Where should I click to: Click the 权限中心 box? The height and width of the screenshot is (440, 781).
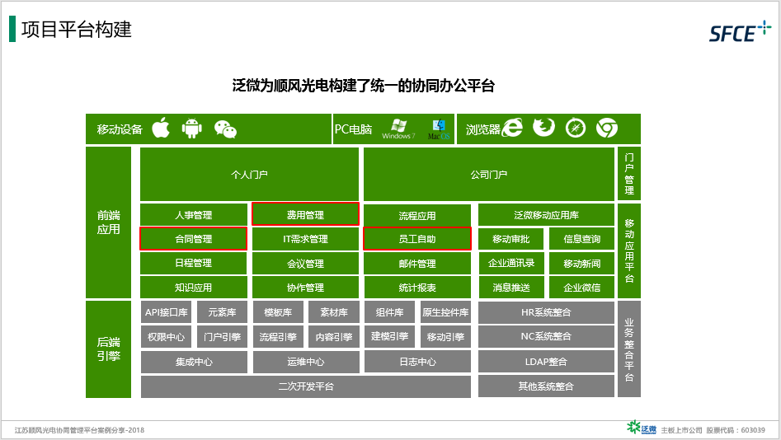pos(166,336)
